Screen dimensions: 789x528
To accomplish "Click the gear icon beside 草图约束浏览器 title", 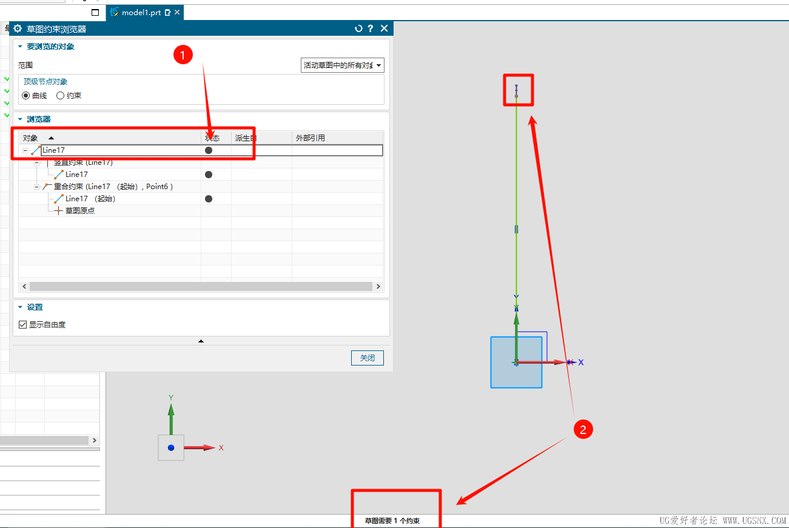I will 18,28.
